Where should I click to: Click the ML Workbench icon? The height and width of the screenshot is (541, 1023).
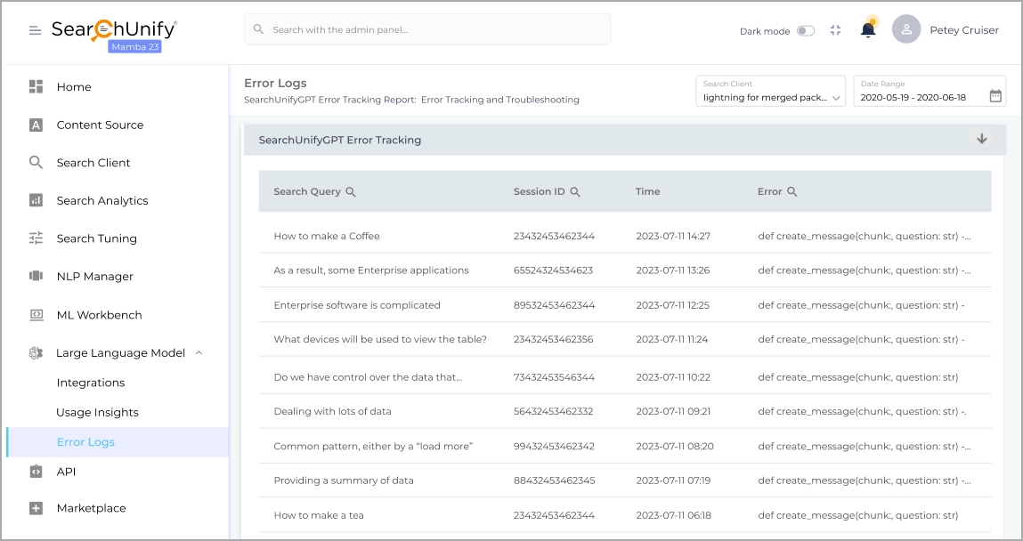click(x=36, y=315)
